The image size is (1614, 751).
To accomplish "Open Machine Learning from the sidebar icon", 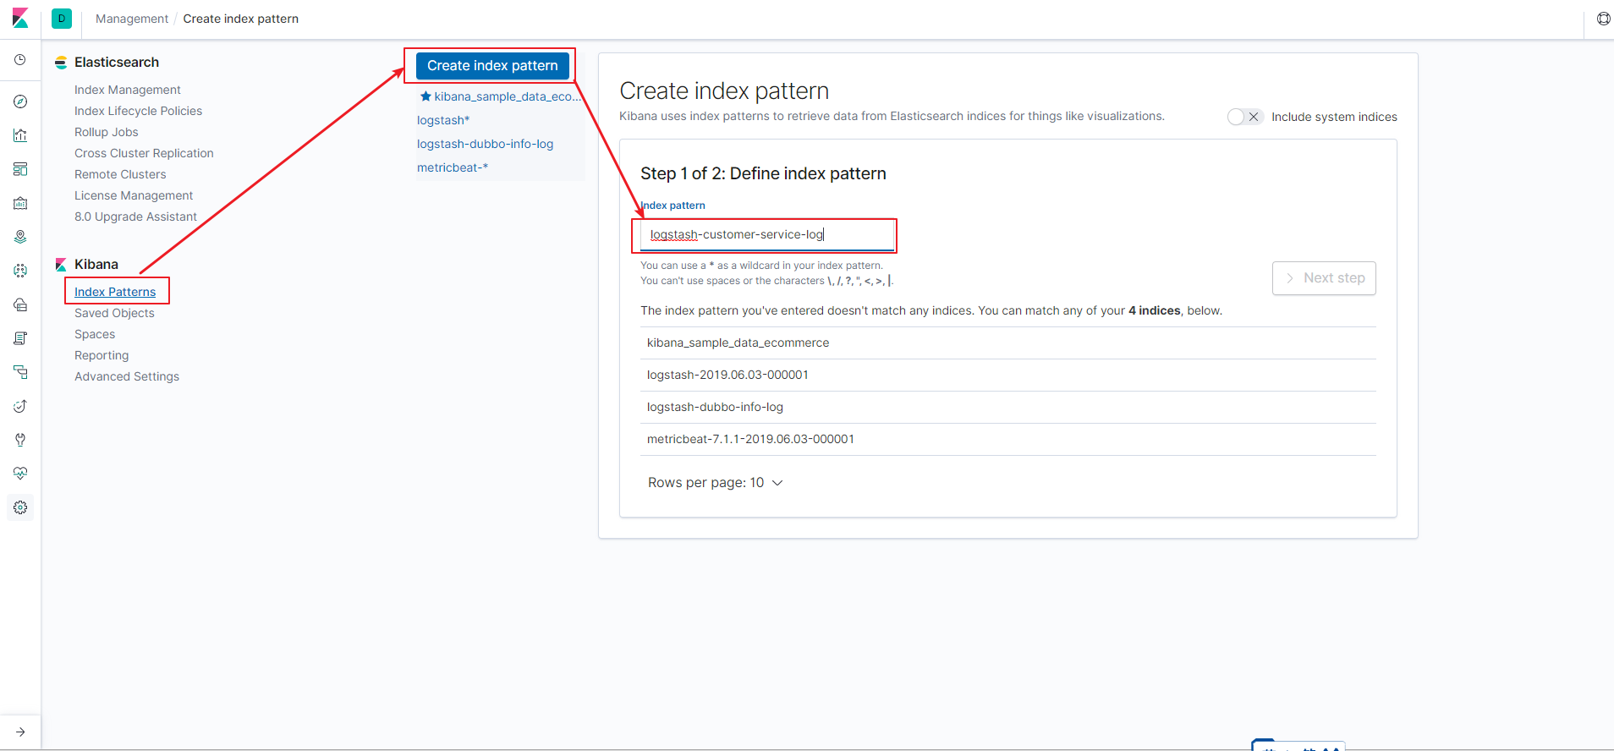I will coord(20,271).
